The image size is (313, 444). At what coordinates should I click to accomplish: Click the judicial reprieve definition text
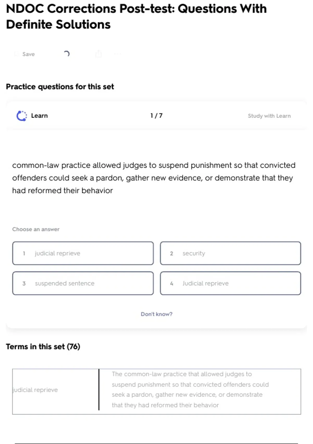point(190,389)
